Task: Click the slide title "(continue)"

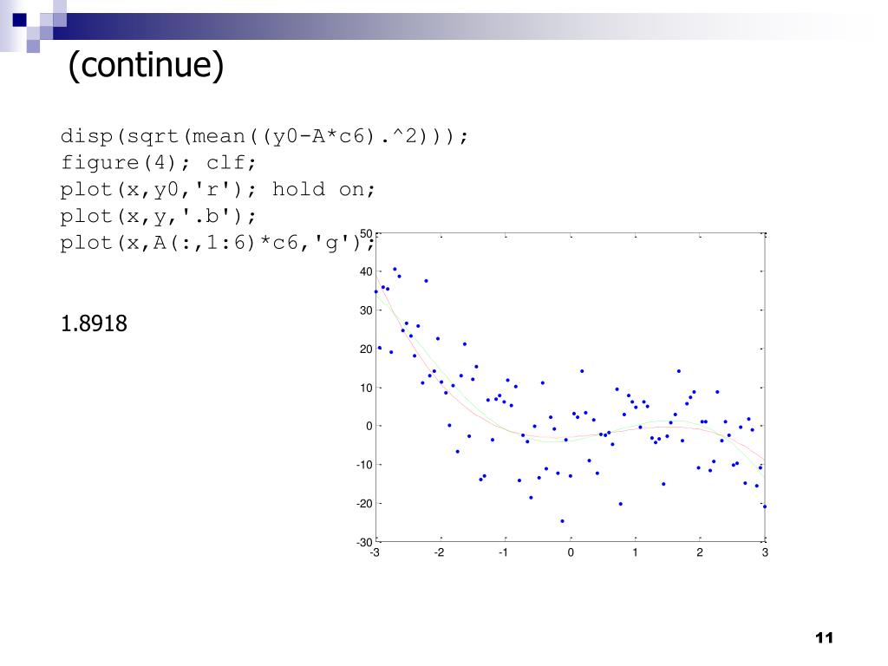Action: [146, 64]
